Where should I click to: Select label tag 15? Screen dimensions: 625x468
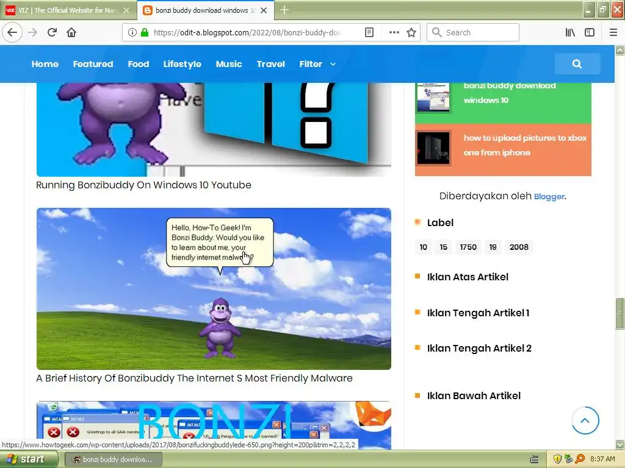[x=444, y=247]
